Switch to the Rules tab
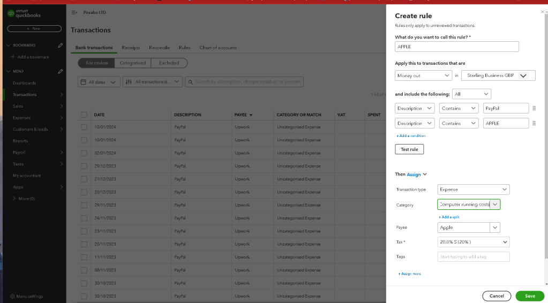Screen dimensions: 548x303 point(184,48)
